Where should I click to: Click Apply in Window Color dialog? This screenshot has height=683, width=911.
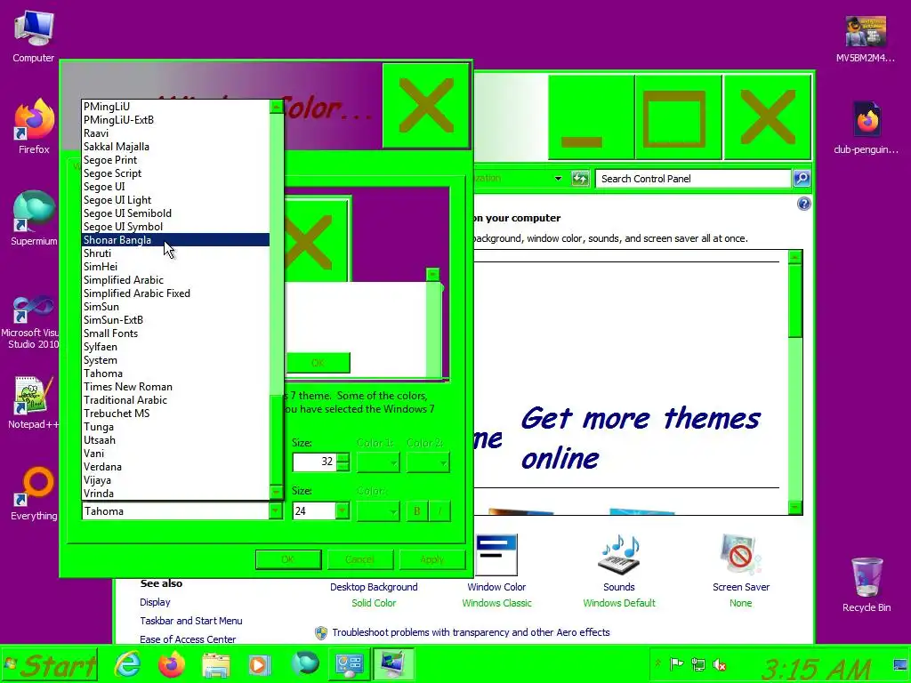[x=432, y=560]
